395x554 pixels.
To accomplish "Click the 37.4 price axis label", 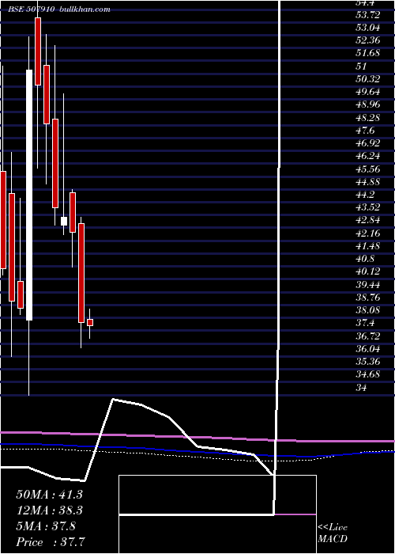I will coord(365,323).
